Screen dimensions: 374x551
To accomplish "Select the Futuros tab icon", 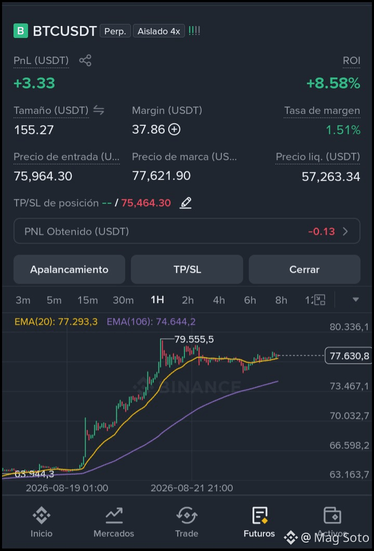I will (260, 516).
